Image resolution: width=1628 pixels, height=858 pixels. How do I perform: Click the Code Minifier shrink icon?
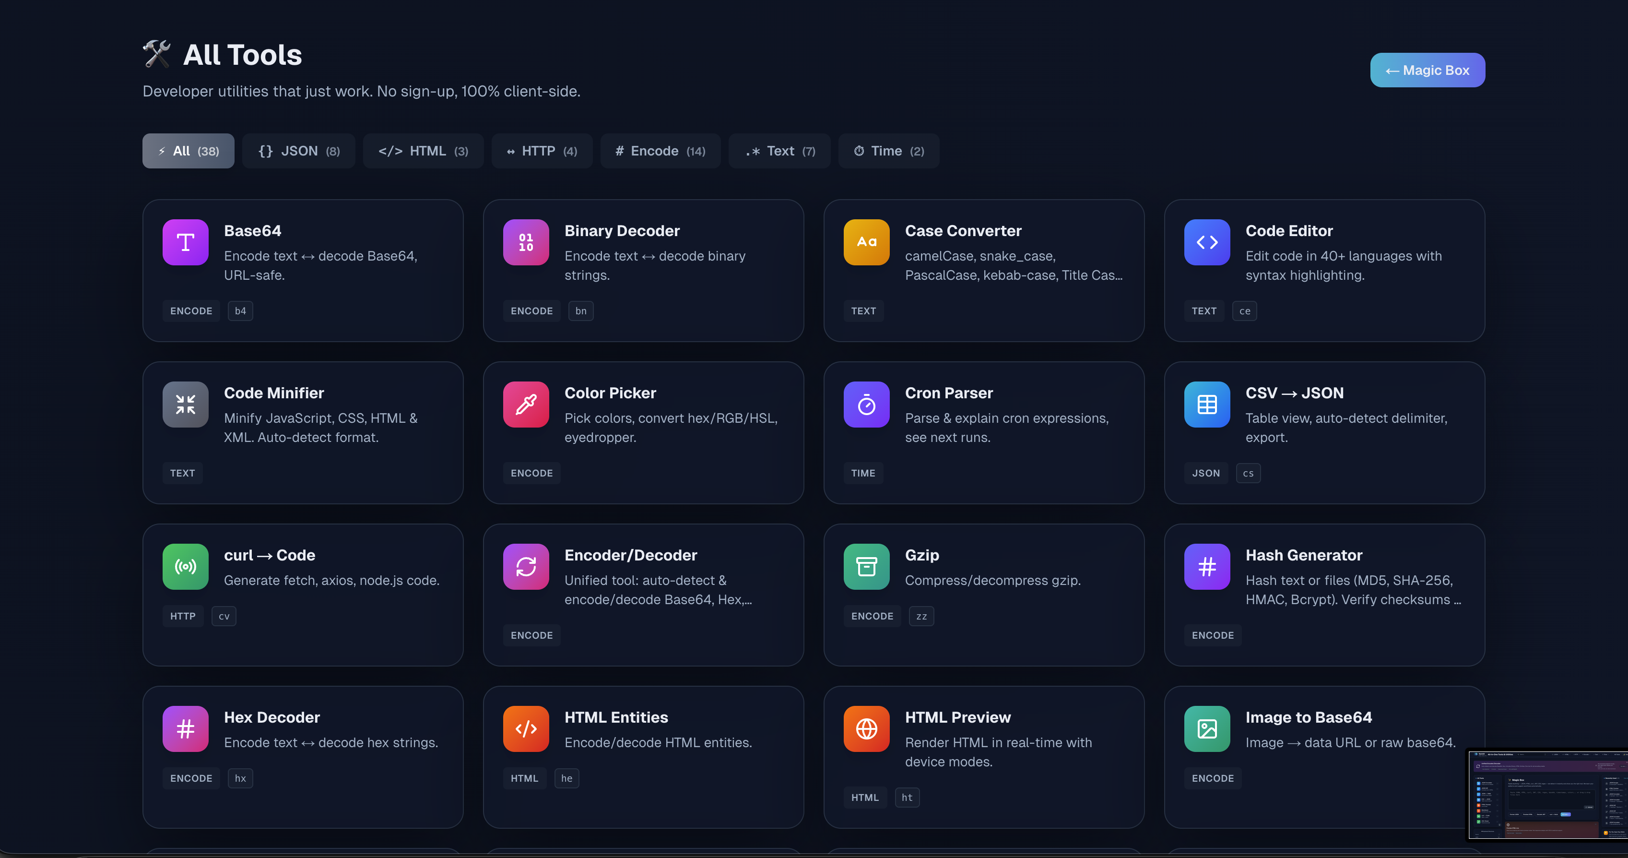(185, 404)
